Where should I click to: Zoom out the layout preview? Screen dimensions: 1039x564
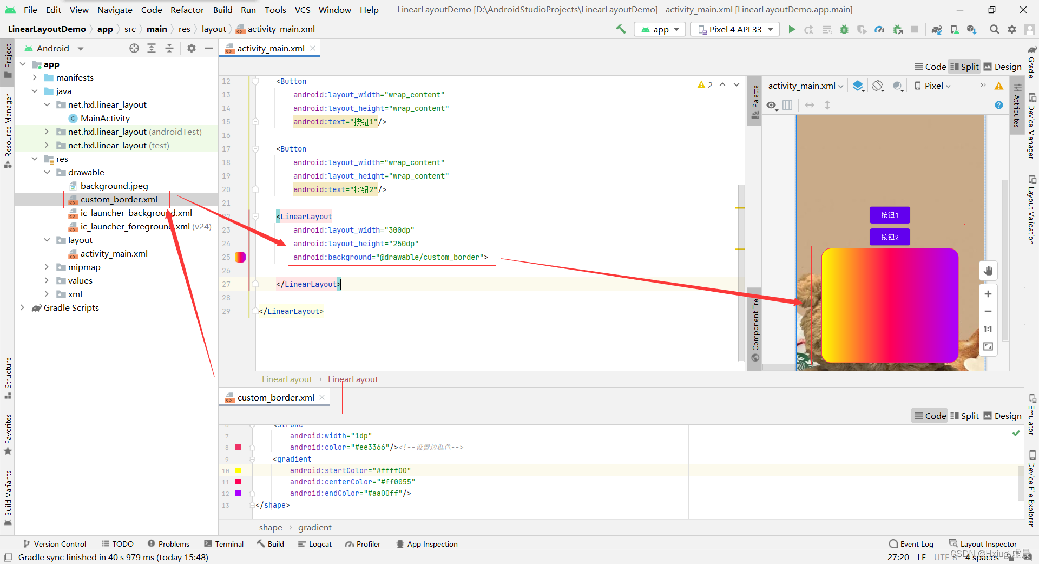[x=988, y=311]
